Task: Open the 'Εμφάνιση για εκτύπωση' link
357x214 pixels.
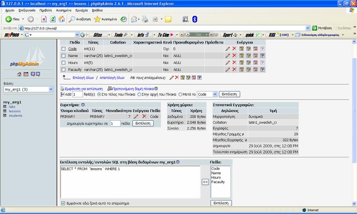Action: [x=84, y=89]
